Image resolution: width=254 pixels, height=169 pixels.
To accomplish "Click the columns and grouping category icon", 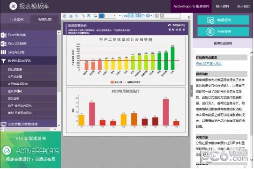I will [x=3, y=52].
